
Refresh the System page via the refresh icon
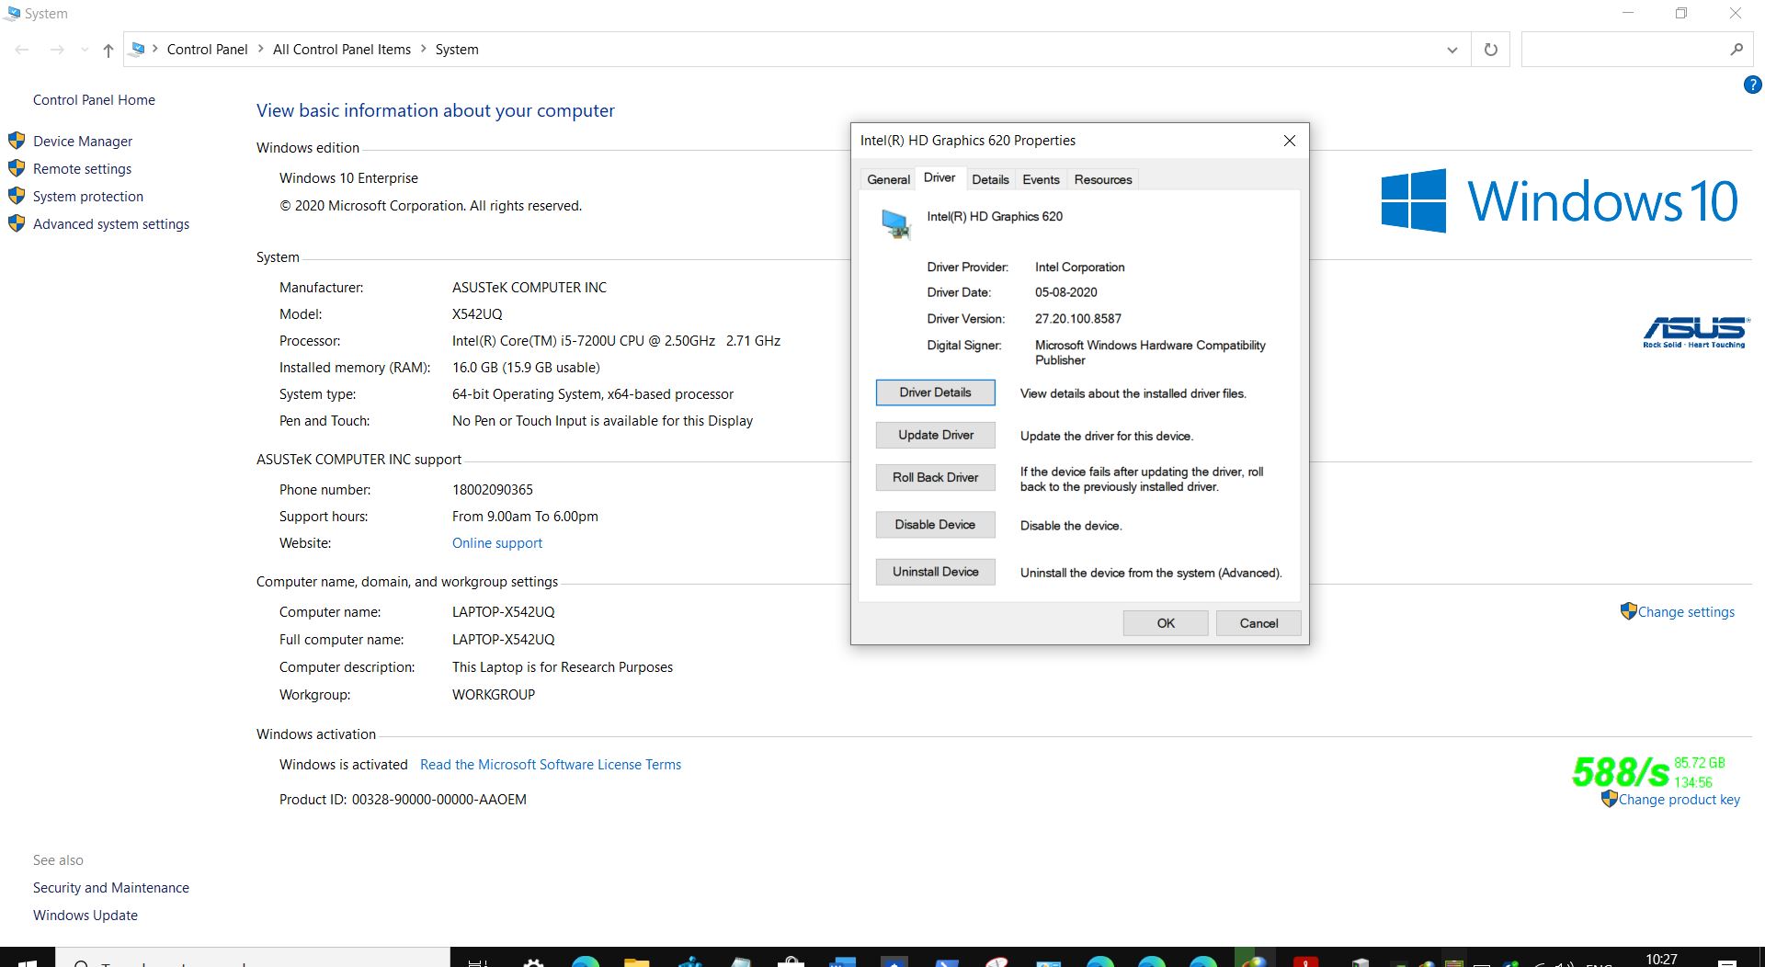(x=1490, y=50)
